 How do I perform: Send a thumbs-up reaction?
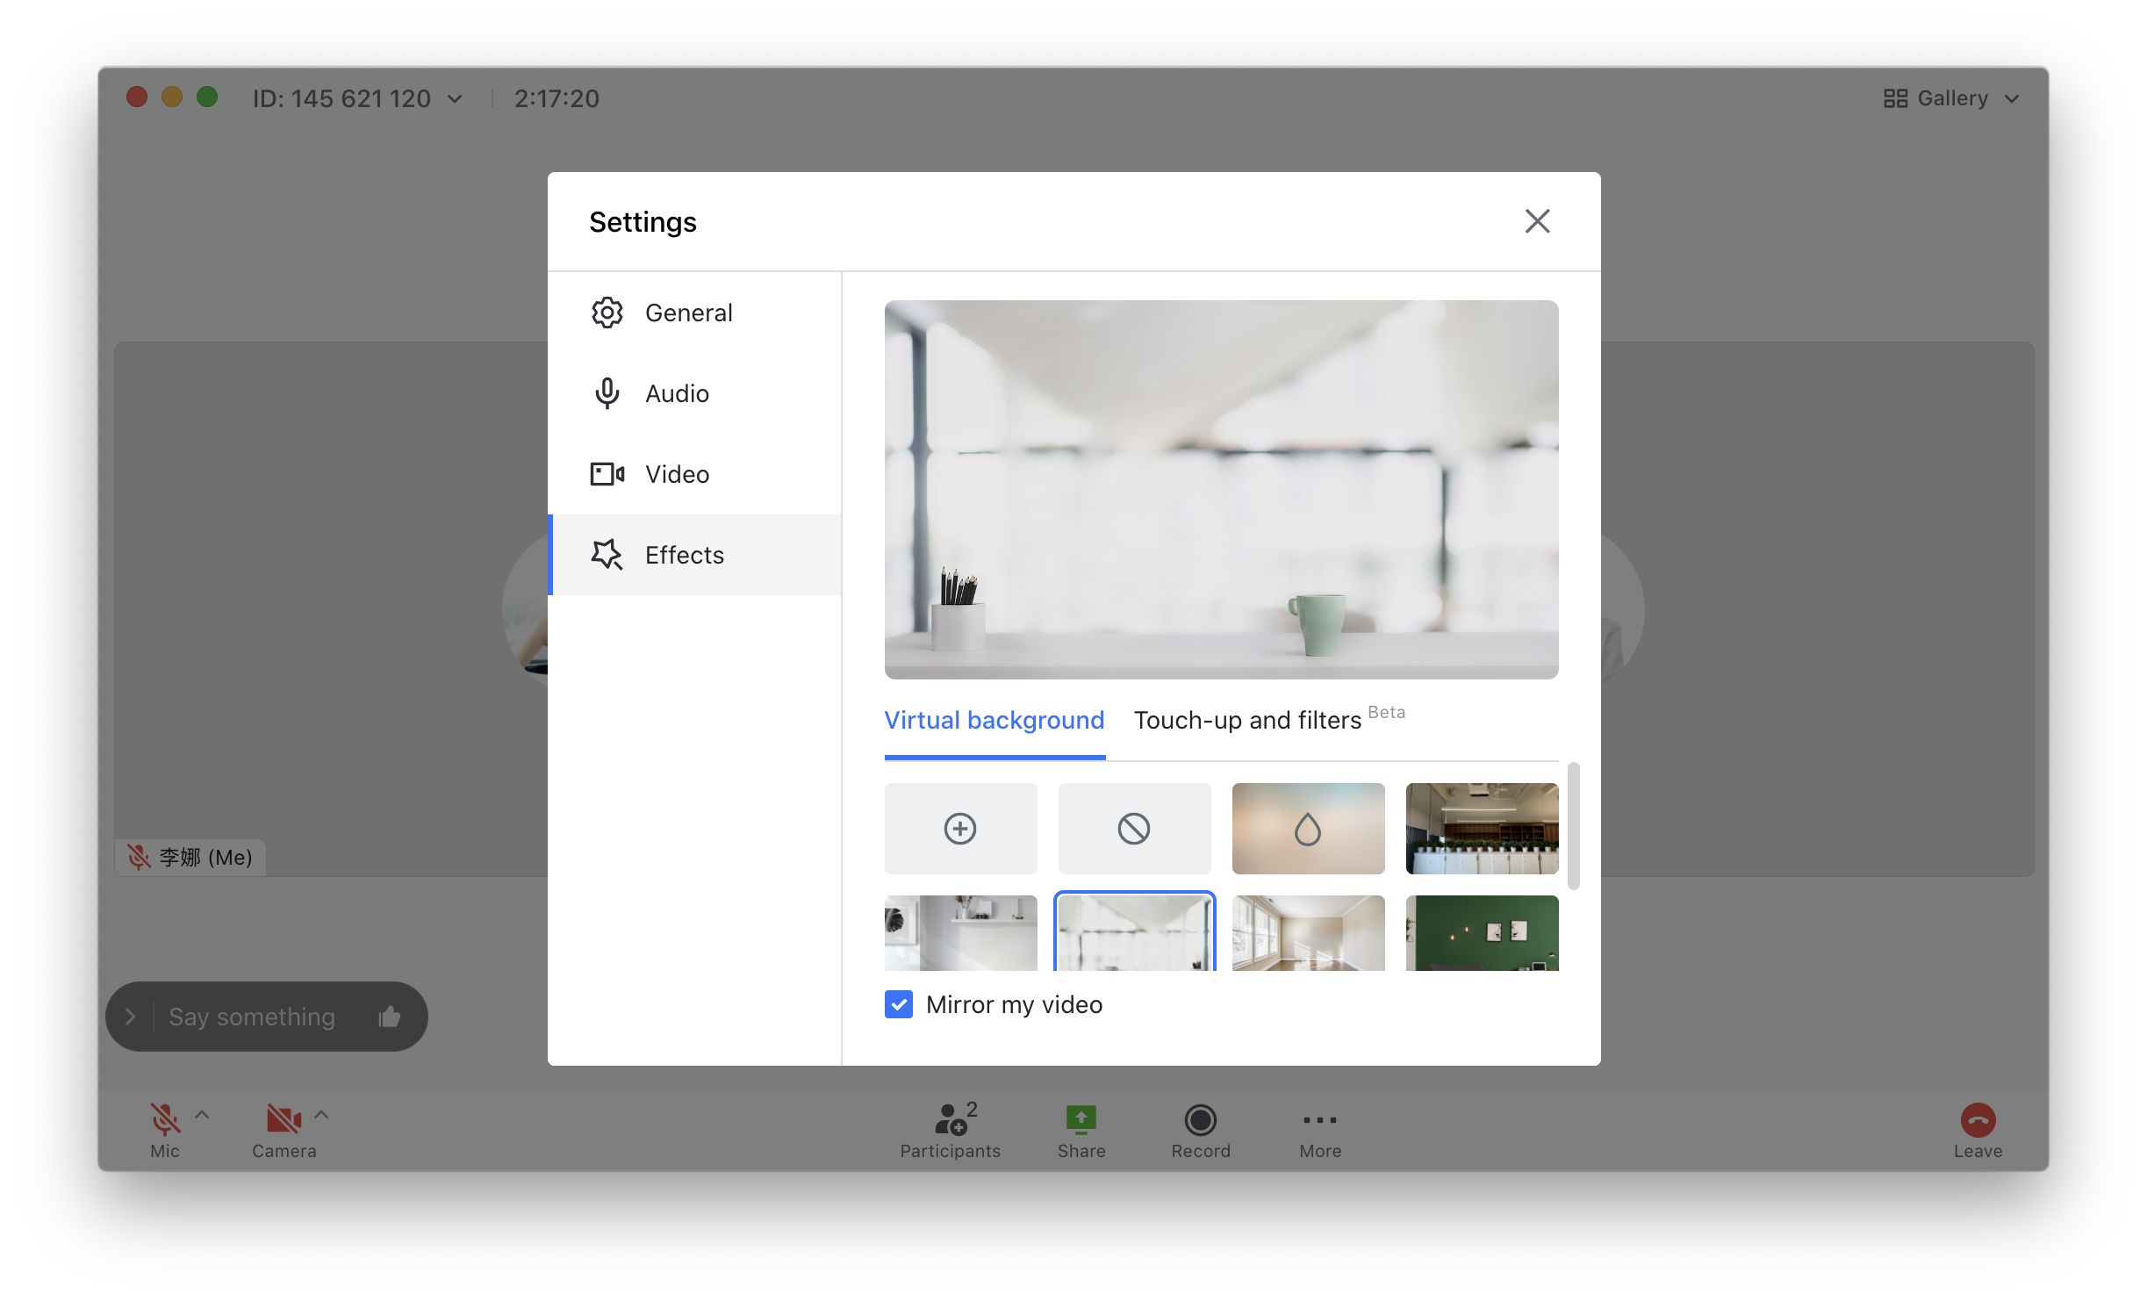point(390,1017)
